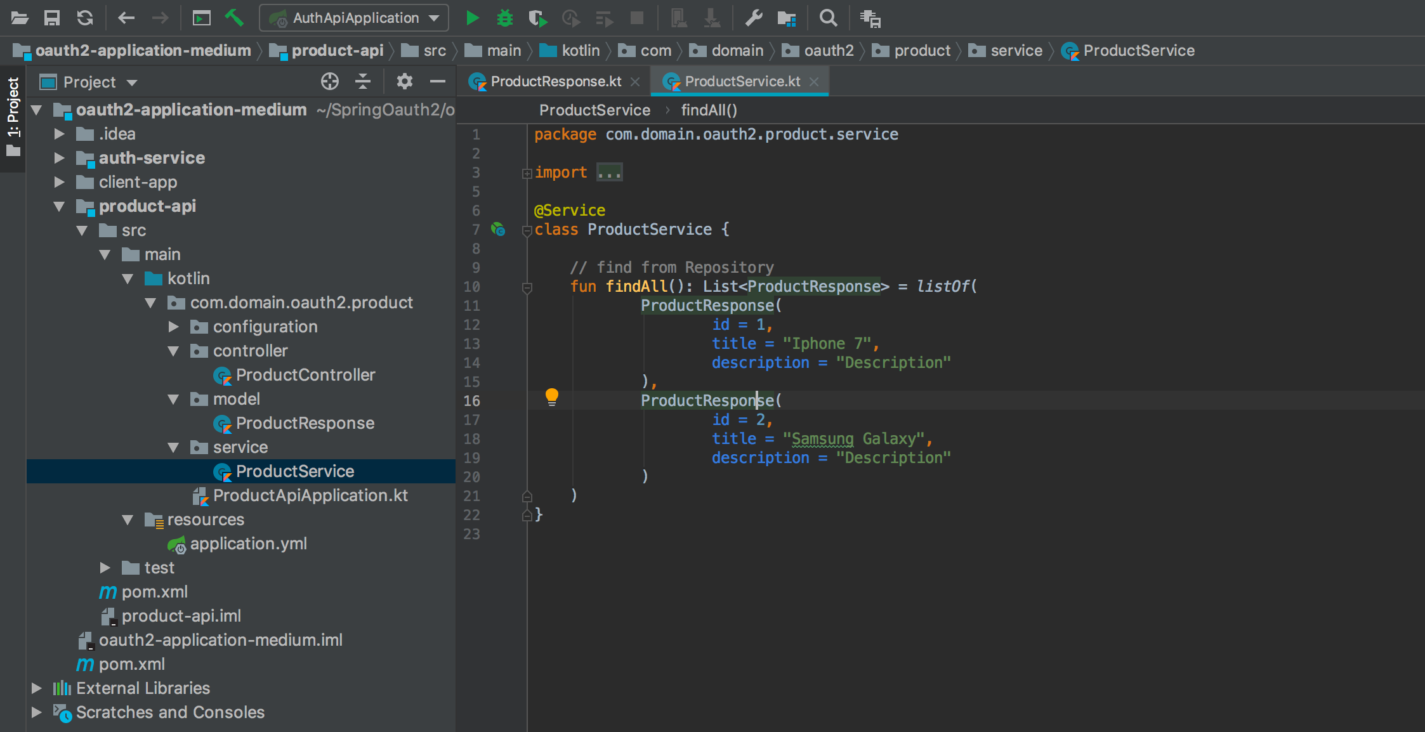Click the Search Everywhere magnifier icon
The height and width of the screenshot is (732, 1425).
(828, 18)
